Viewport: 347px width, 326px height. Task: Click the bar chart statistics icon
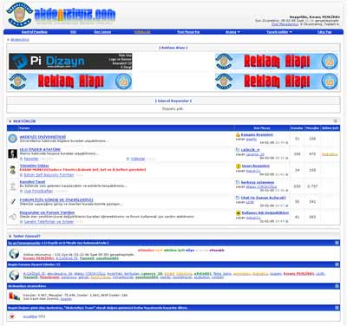(14, 297)
